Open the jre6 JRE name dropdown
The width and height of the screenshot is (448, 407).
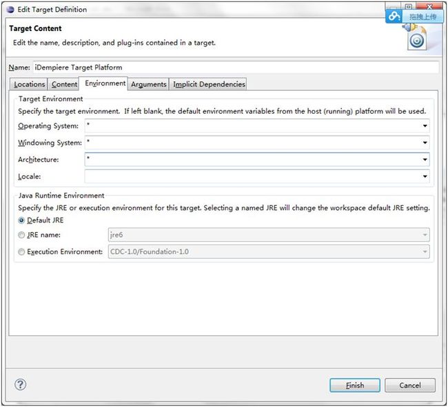click(269, 235)
